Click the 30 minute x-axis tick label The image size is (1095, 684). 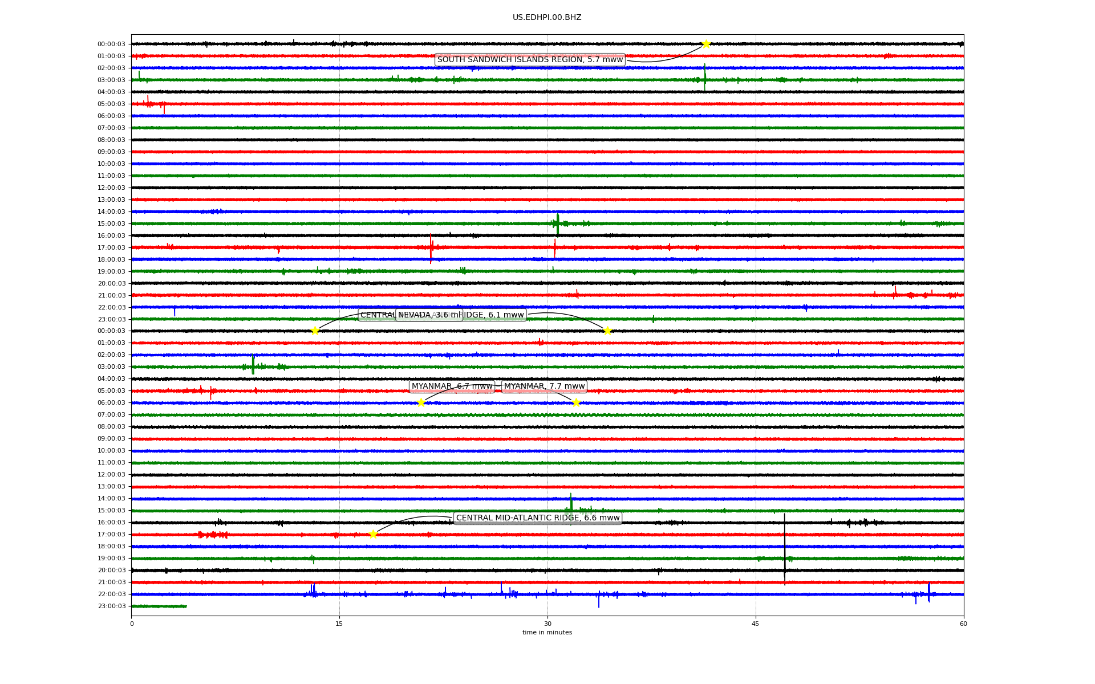[x=547, y=624]
